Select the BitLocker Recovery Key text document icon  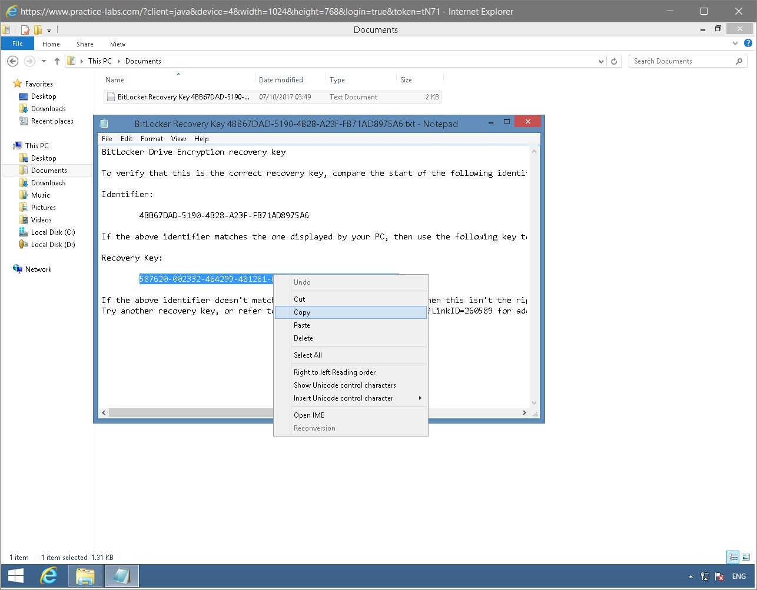[111, 96]
